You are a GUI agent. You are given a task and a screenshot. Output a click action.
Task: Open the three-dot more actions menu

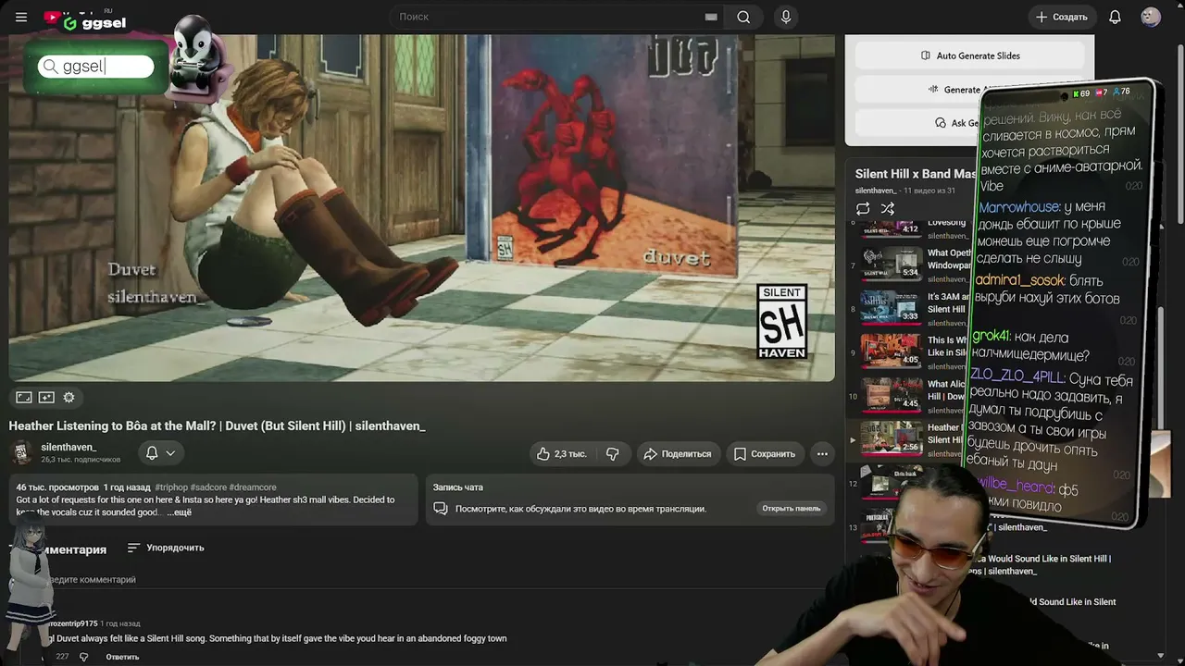pos(822,454)
